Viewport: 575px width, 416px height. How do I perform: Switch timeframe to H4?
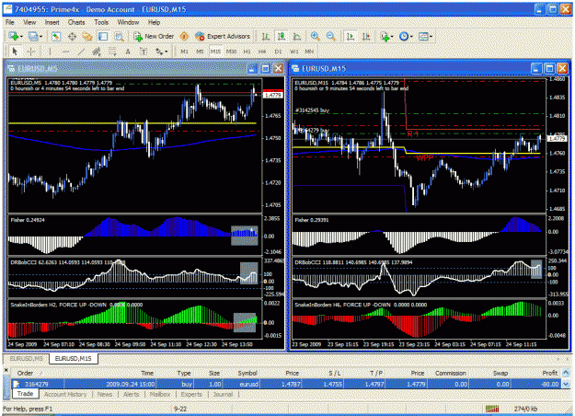tap(262, 52)
